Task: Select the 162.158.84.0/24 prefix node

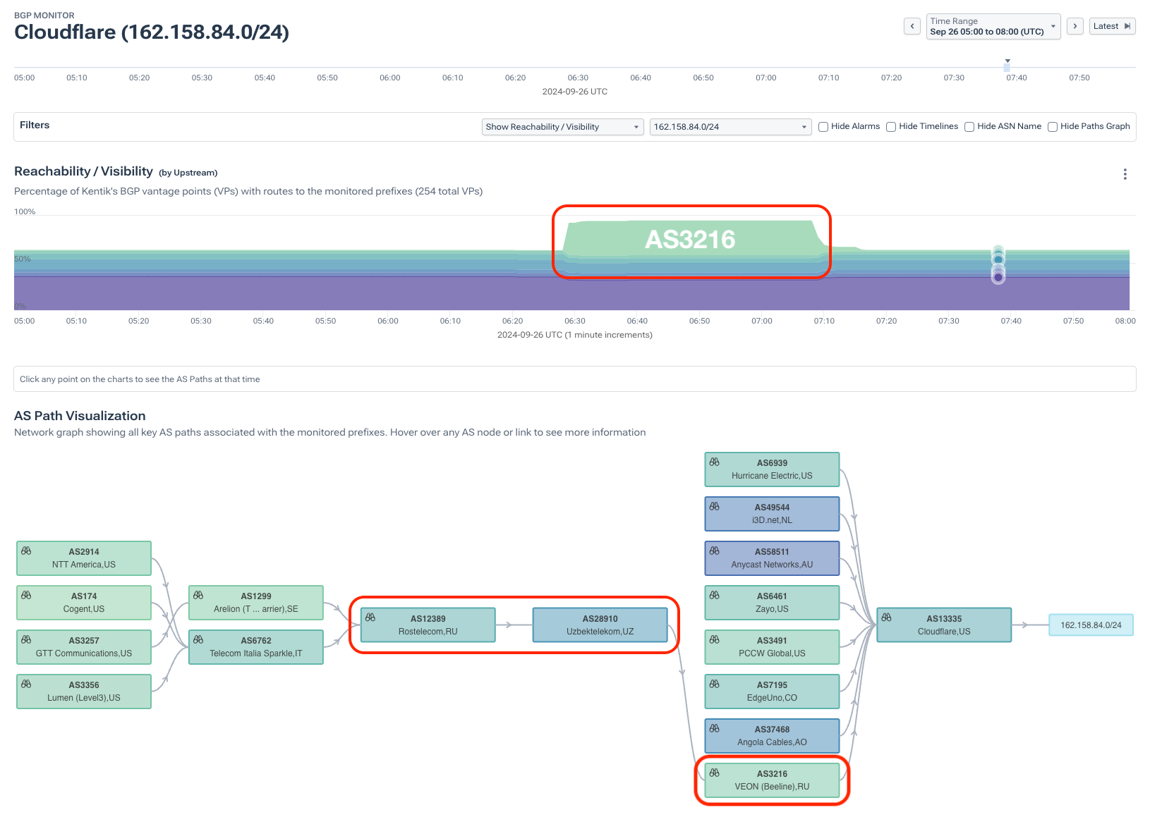Action: coord(1091,625)
